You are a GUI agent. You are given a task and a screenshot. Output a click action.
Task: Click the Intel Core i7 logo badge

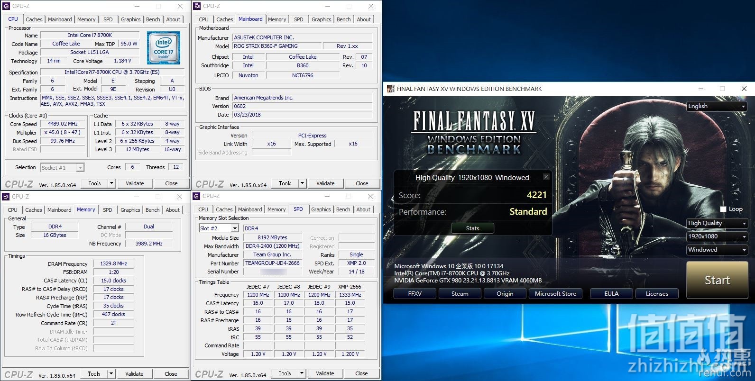tap(163, 48)
